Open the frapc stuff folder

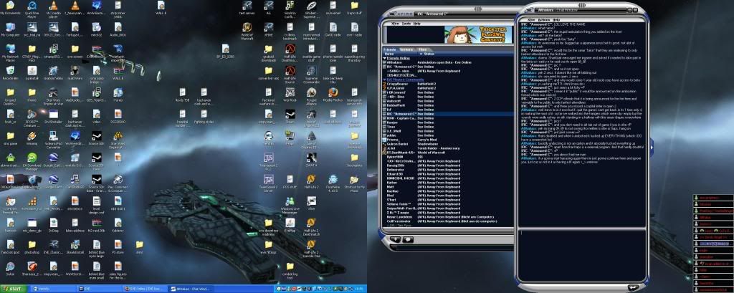tap(354, 9)
